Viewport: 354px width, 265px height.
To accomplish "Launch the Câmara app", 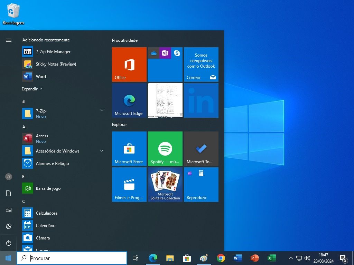I will (63, 238).
